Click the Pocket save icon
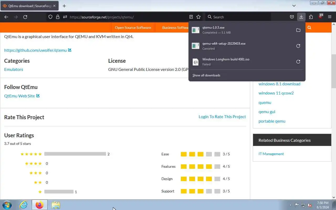 [x=292, y=17]
